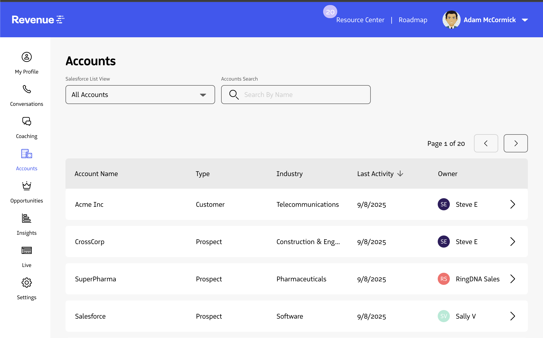The image size is (543, 338).
Task: Open Insights via the bar chart icon
Action: (26, 218)
